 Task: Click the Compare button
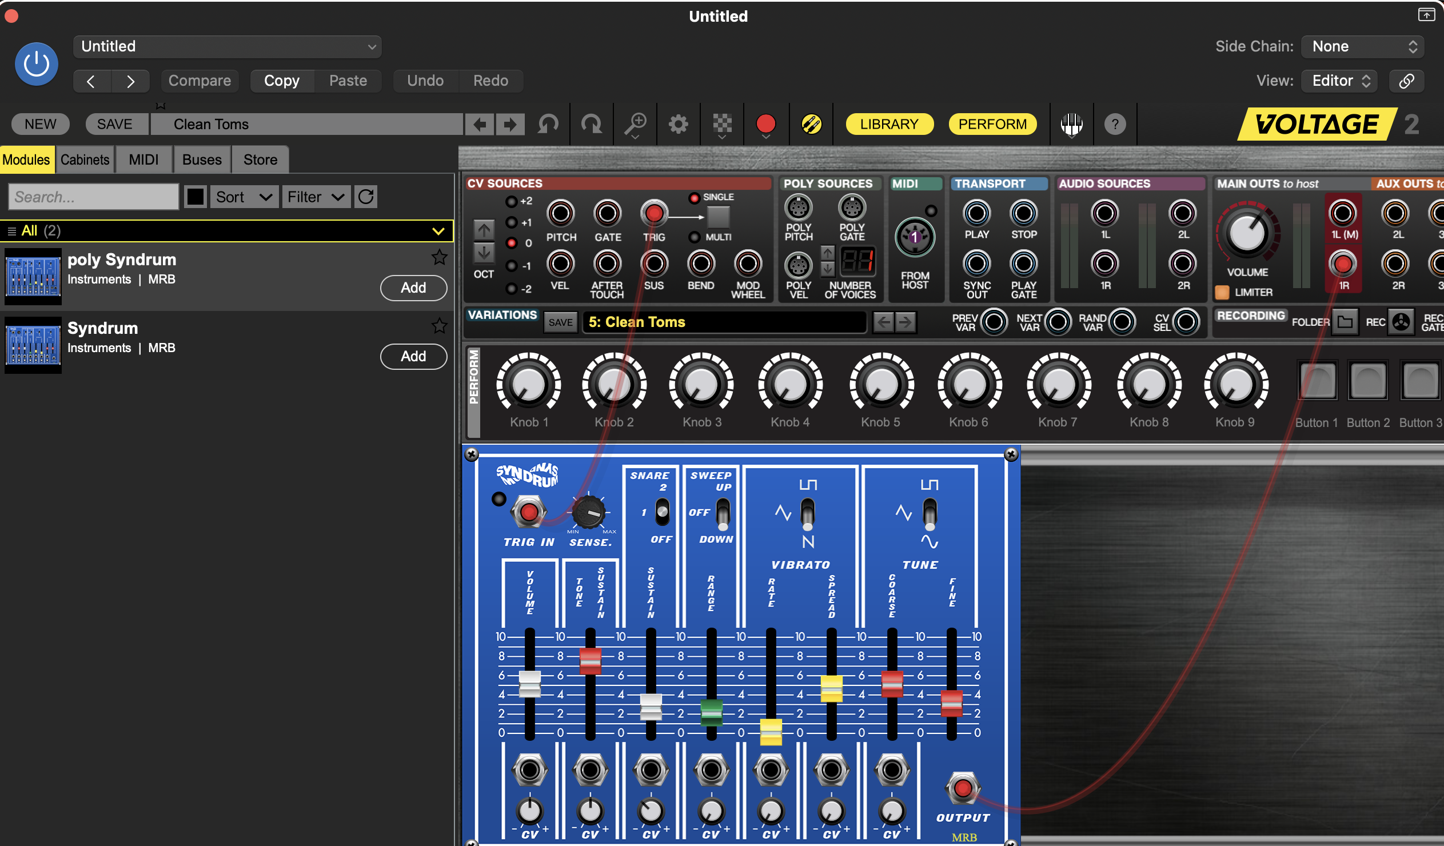point(200,81)
